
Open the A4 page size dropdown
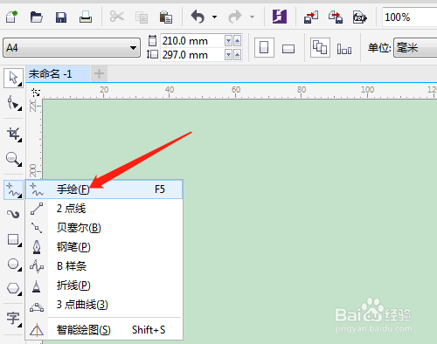pos(72,47)
